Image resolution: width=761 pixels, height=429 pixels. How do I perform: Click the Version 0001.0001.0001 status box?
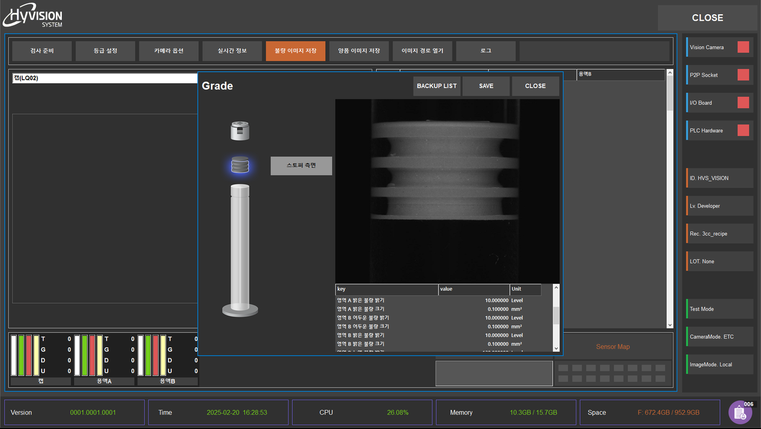(74, 412)
